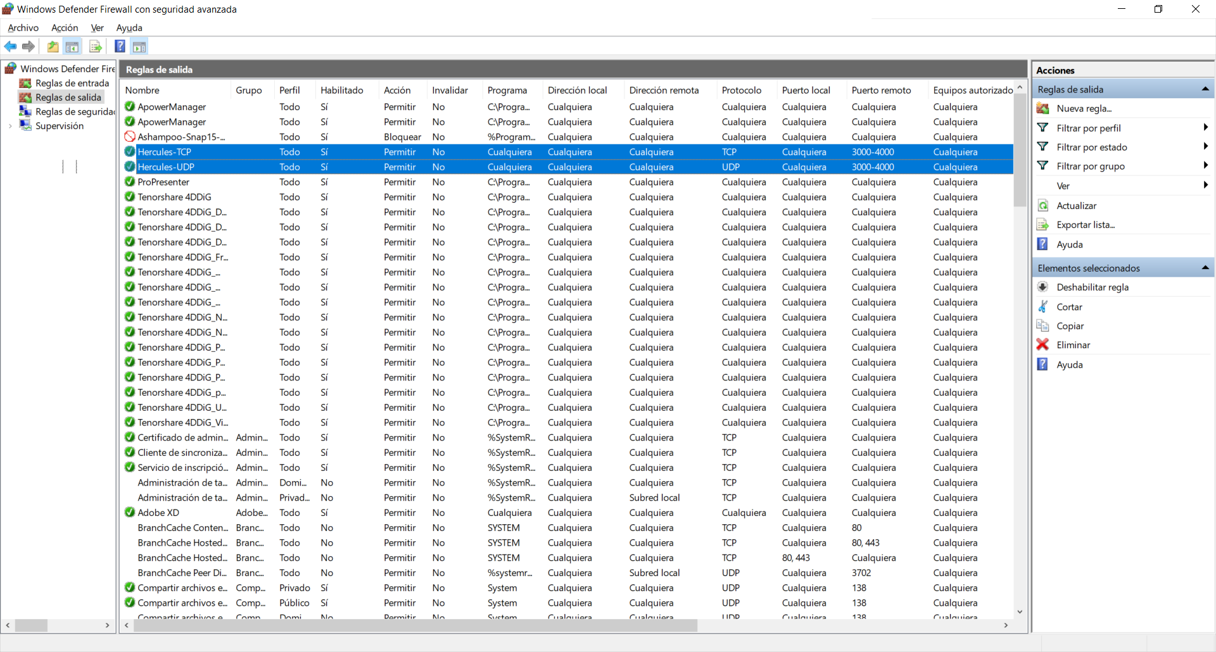Toggle the console tree toolbar button
Image resolution: width=1216 pixels, height=652 pixels.
pyautogui.click(x=72, y=46)
